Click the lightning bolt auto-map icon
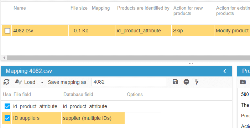The height and width of the screenshot is (128, 250). click(x=197, y=82)
